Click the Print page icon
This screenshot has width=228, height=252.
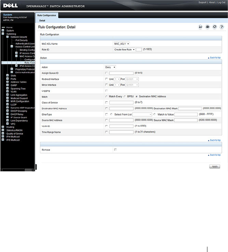[207, 27]
